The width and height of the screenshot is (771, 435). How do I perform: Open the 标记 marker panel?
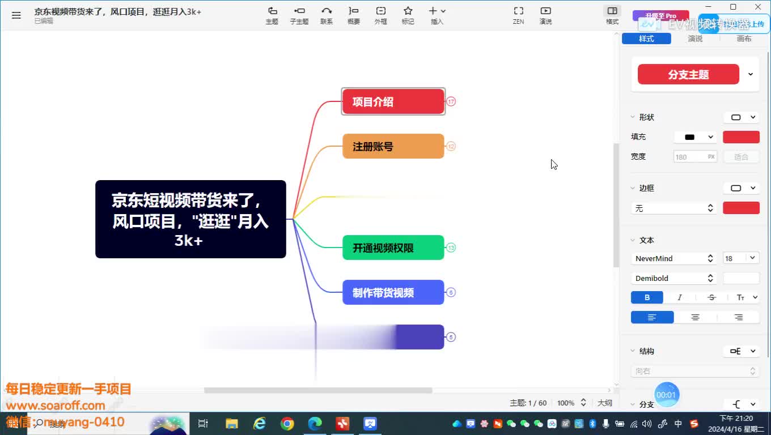408,15
